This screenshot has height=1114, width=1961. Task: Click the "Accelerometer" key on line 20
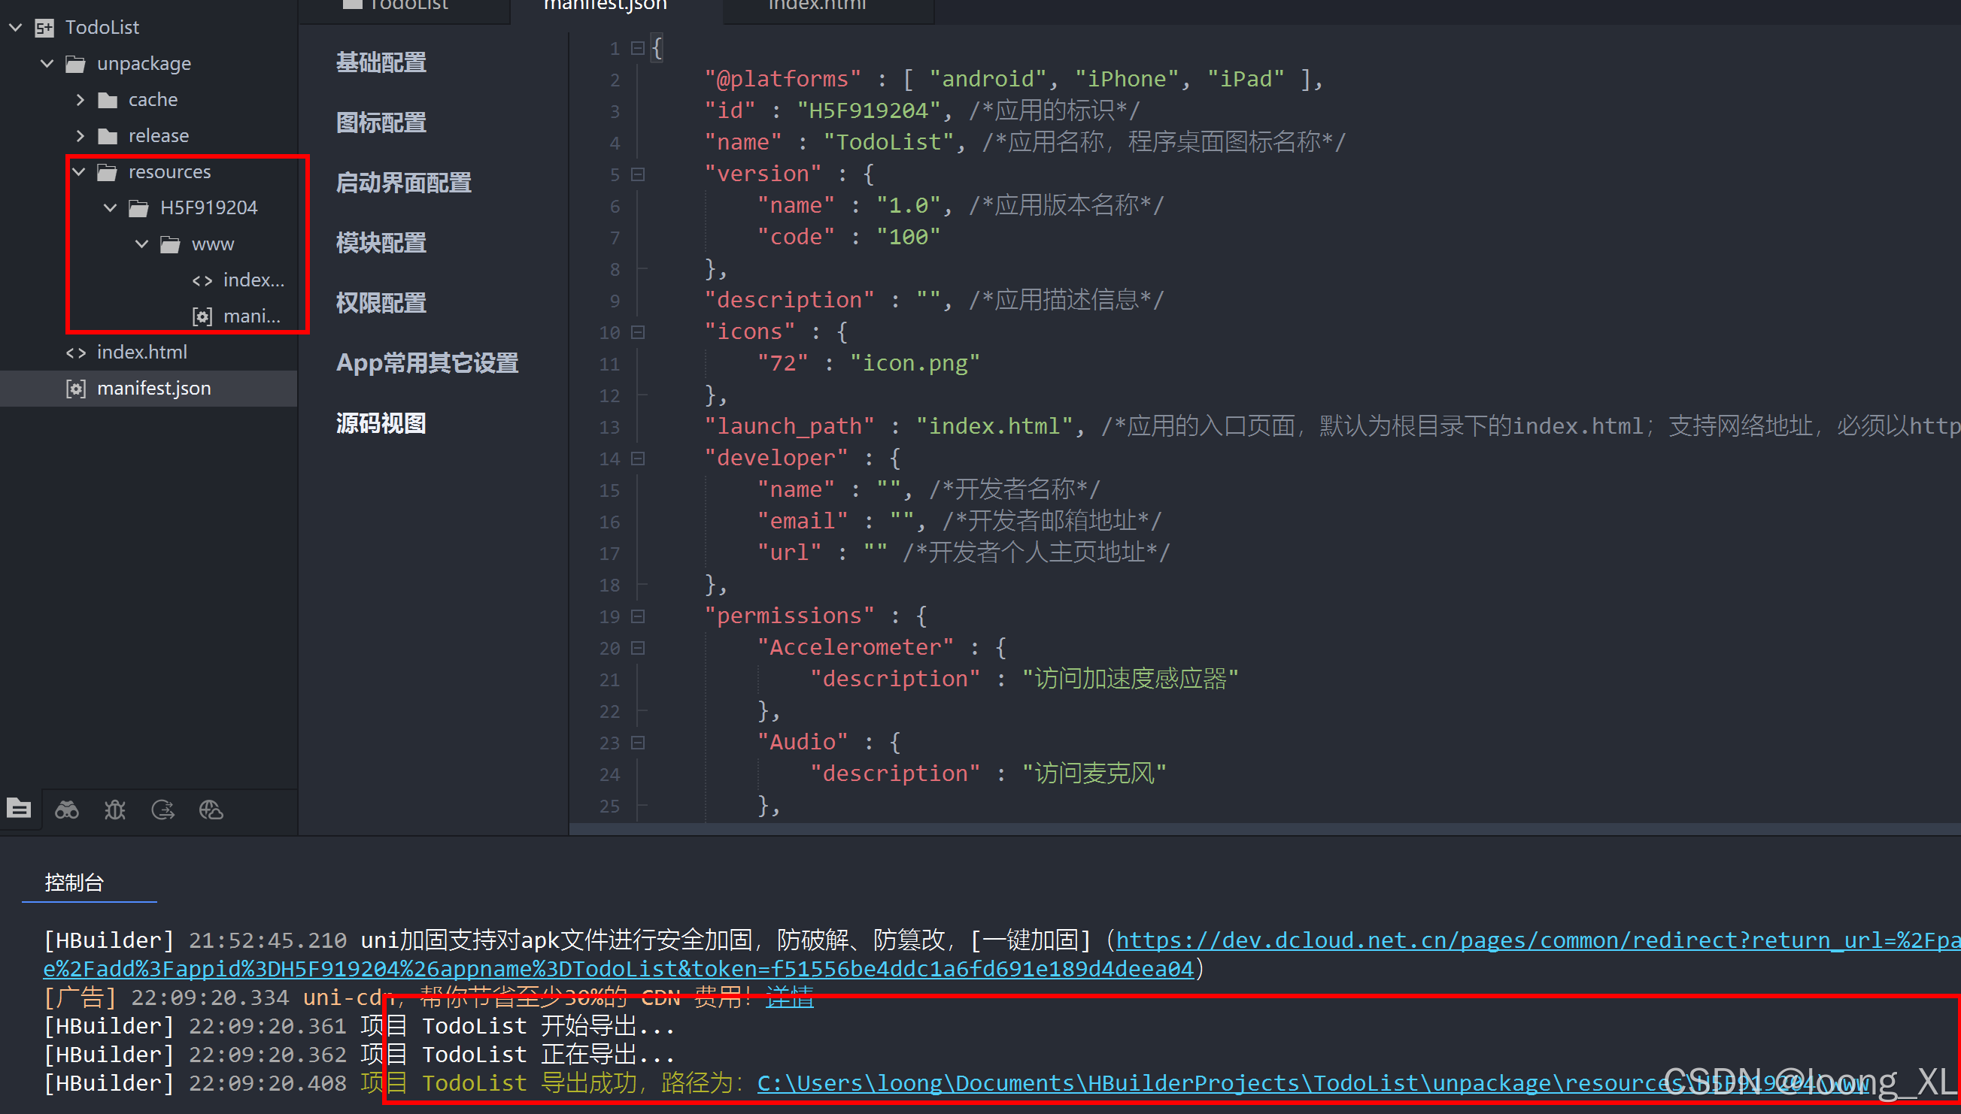tap(856, 647)
